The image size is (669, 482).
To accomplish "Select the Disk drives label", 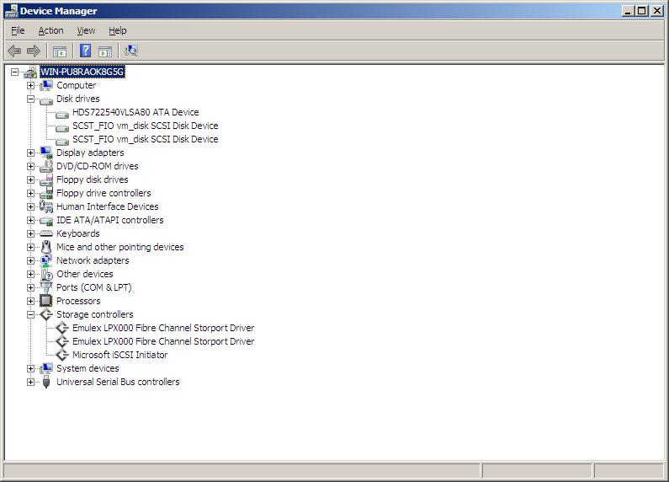I will point(78,99).
